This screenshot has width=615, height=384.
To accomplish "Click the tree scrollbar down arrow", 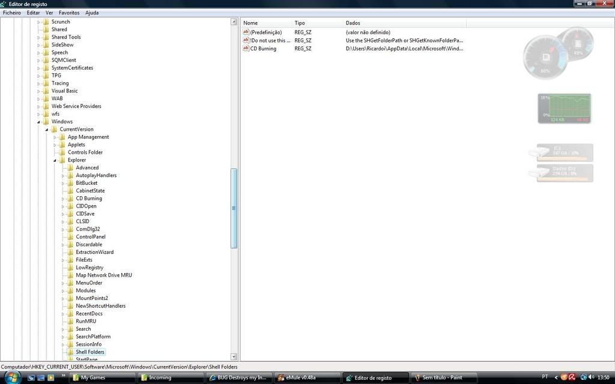I will pos(234,356).
